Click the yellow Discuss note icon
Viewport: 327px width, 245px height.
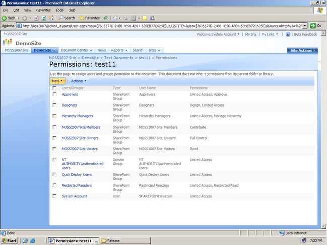click(145, 18)
